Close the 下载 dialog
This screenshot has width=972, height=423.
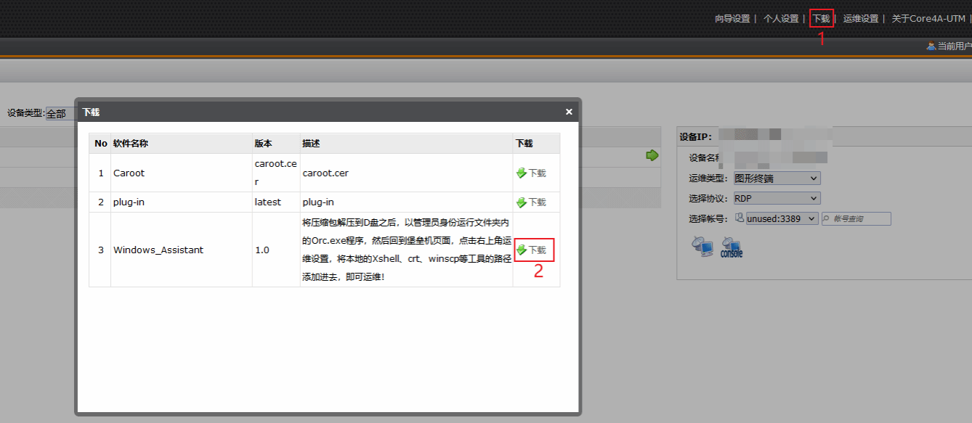pos(569,112)
